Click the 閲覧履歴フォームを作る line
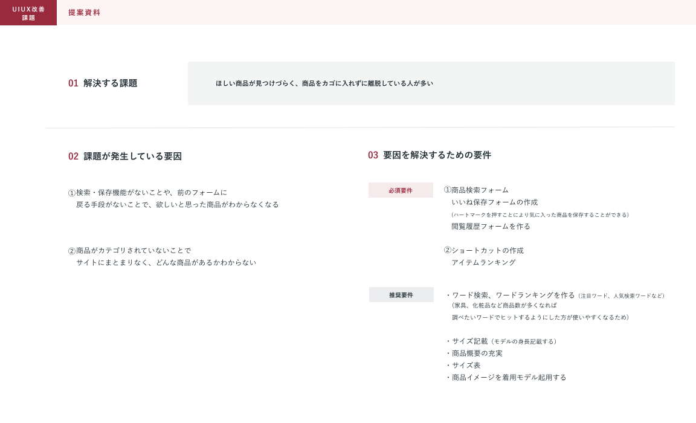 [491, 227]
